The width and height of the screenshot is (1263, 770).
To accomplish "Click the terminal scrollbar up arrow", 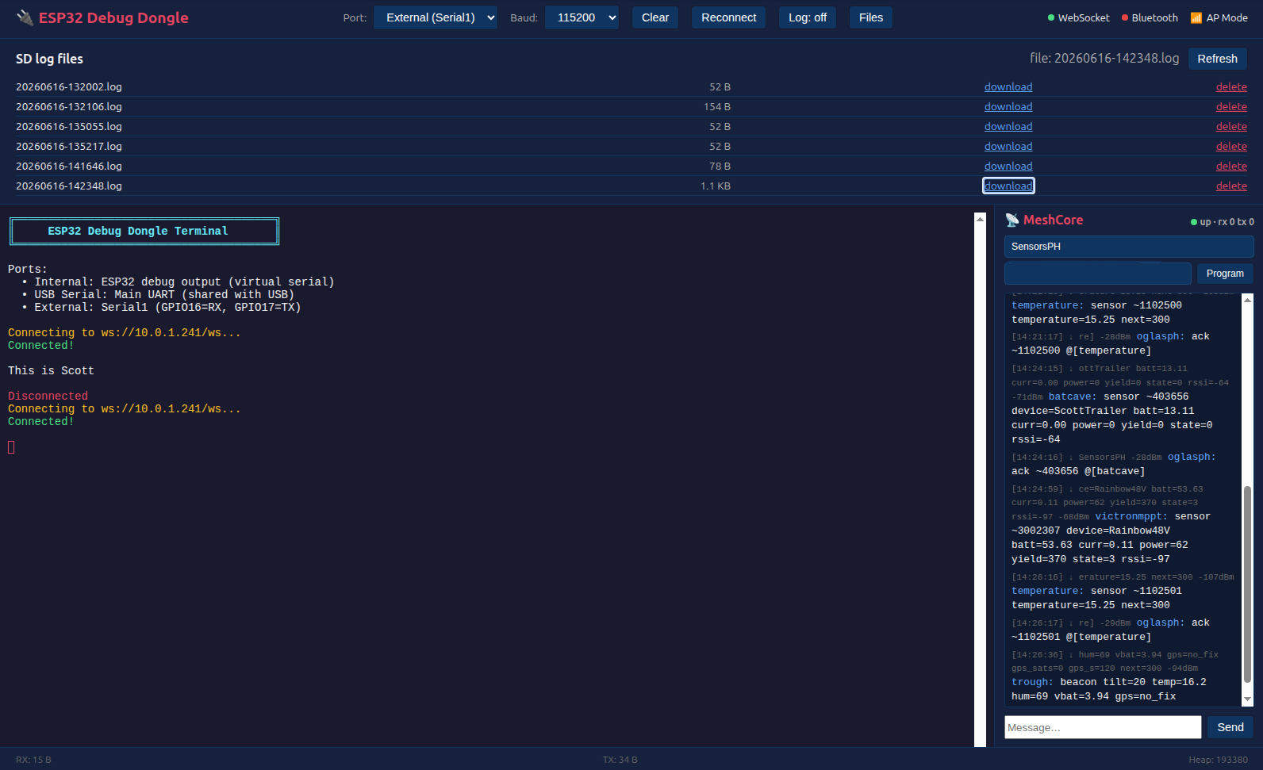I will tap(980, 219).
